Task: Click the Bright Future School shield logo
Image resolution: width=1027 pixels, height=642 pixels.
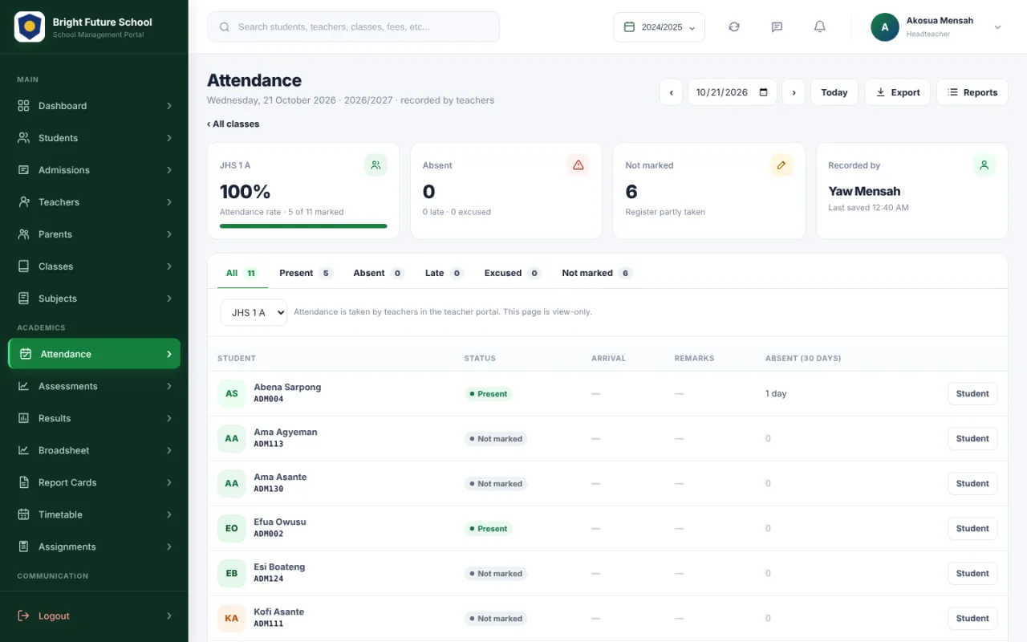Action: (30, 27)
